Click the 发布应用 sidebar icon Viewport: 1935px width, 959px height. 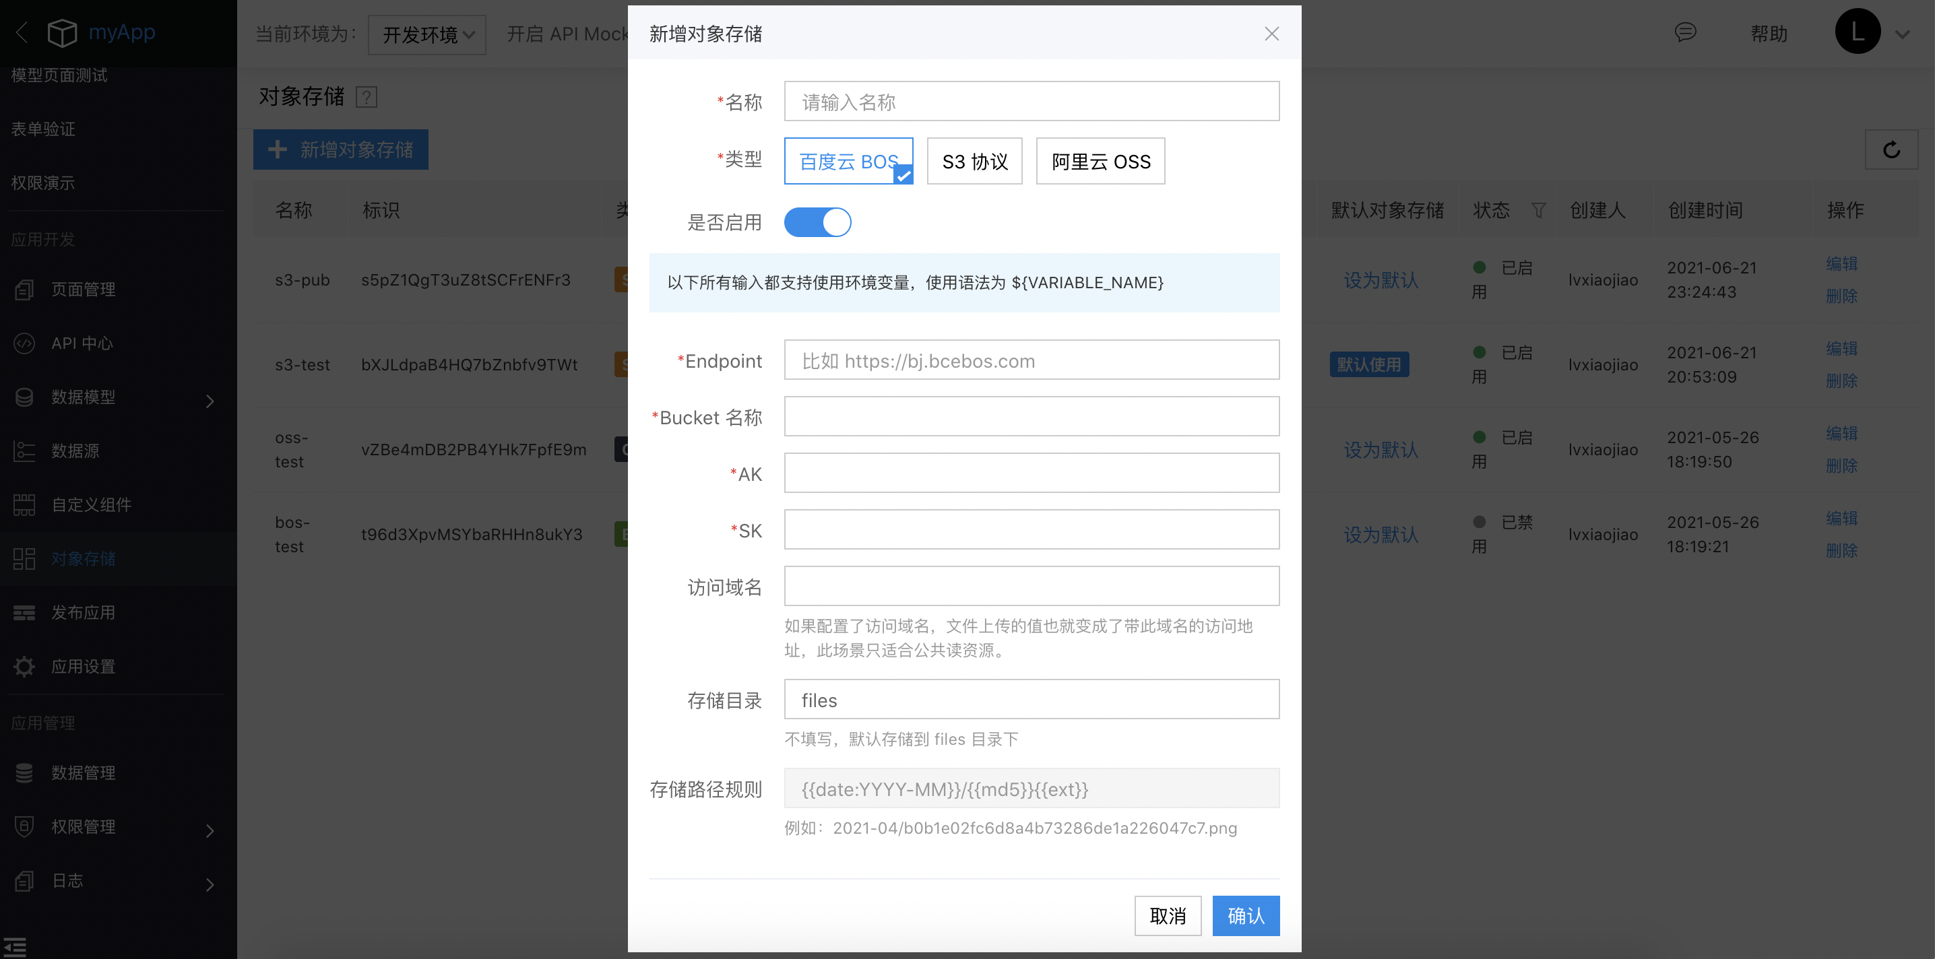pyautogui.click(x=24, y=613)
